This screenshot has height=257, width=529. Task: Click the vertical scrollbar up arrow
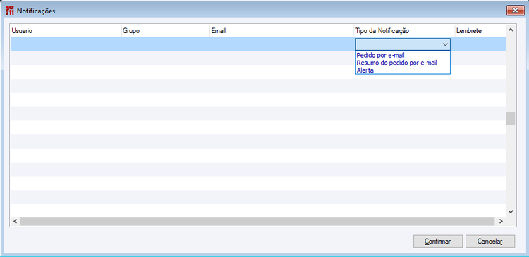tap(511, 30)
